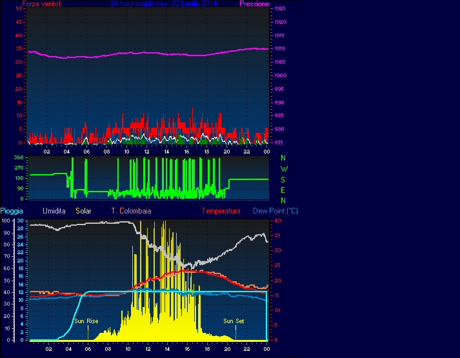
Task: Click "270" on the wind direction axis
Action: click(x=19, y=168)
